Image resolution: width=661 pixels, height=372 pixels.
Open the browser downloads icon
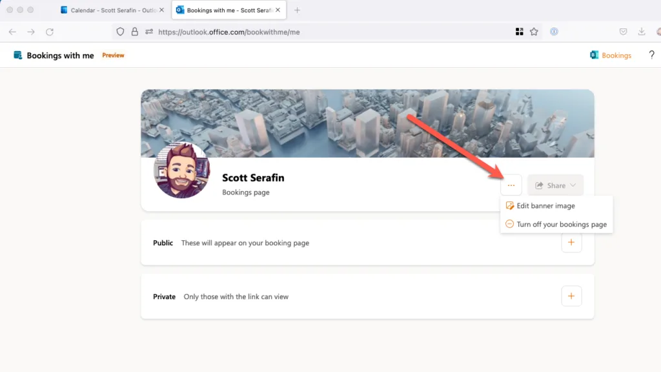[642, 32]
